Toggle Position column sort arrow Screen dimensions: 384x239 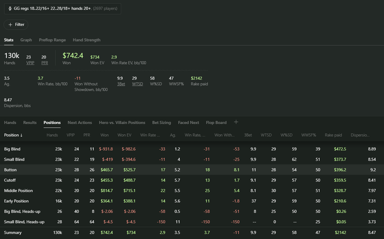(x=21, y=135)
